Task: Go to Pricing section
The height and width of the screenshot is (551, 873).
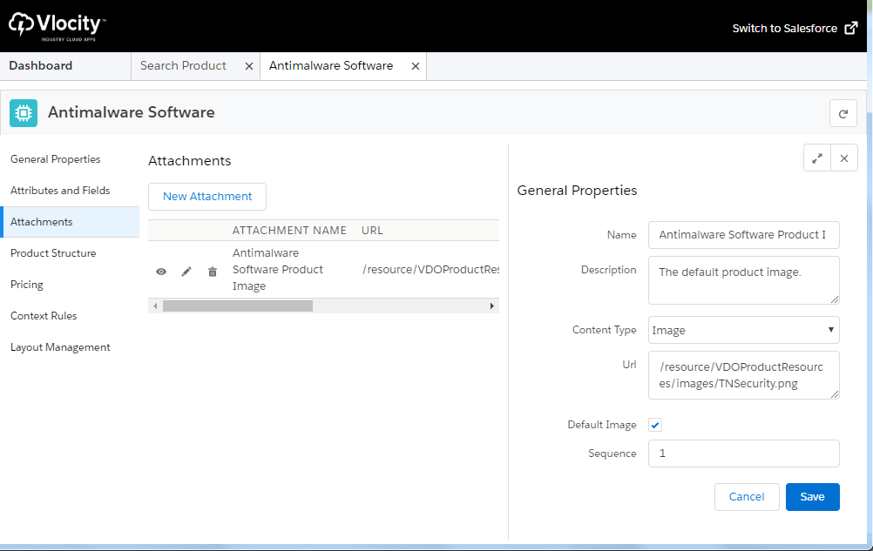Action: [x=27, y=284]
